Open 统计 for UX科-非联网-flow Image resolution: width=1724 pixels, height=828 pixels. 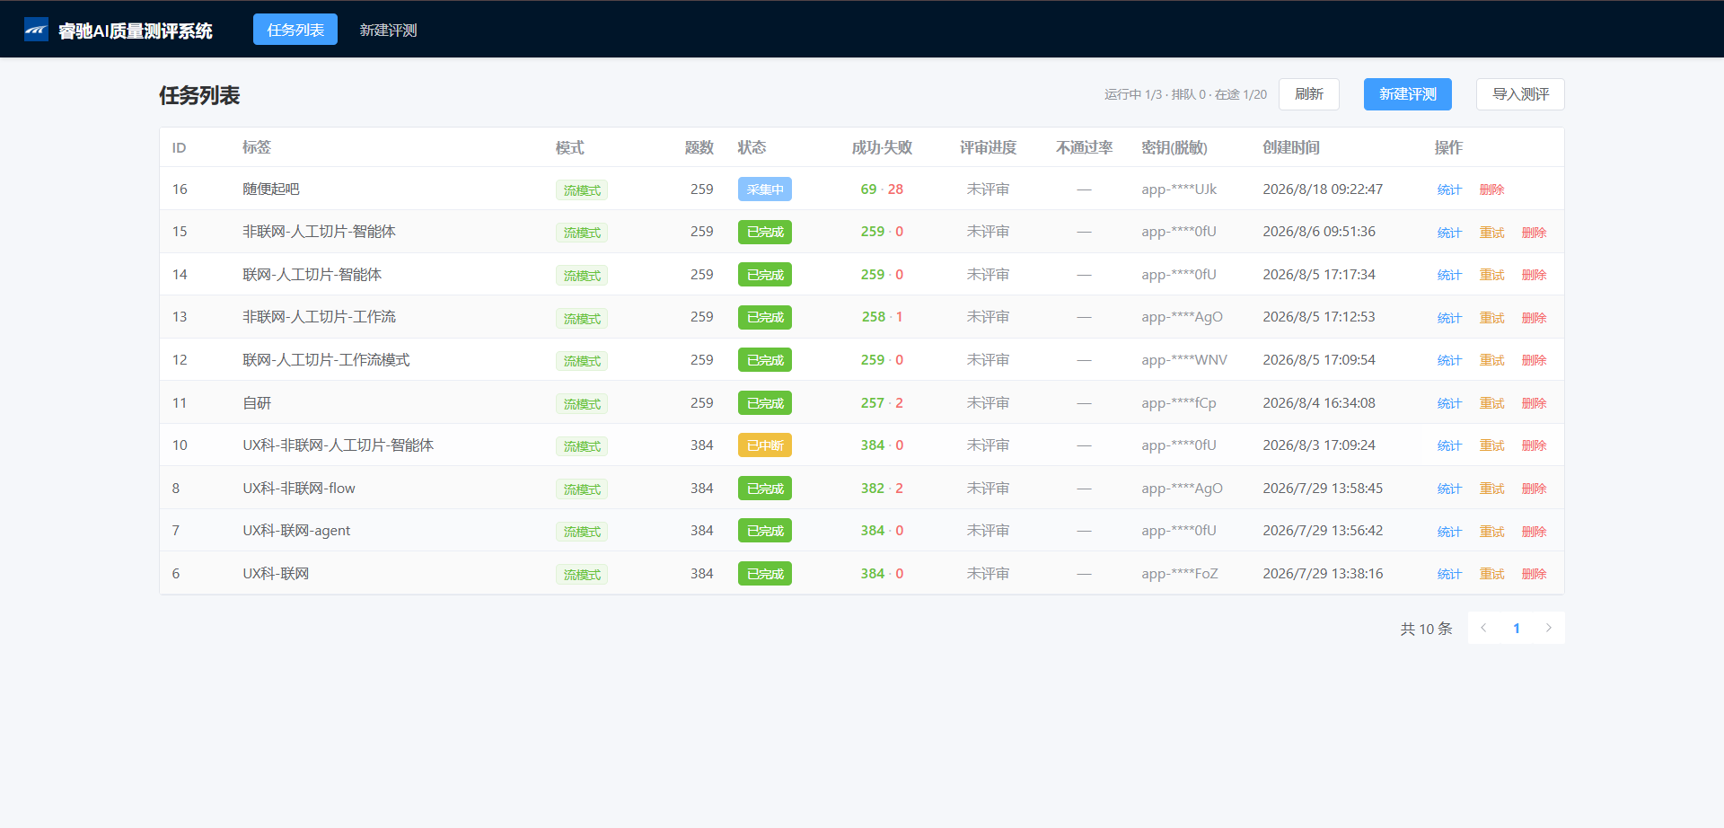1449,489
